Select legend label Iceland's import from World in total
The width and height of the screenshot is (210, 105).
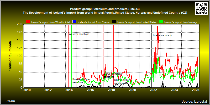click(x=50, y=22)
